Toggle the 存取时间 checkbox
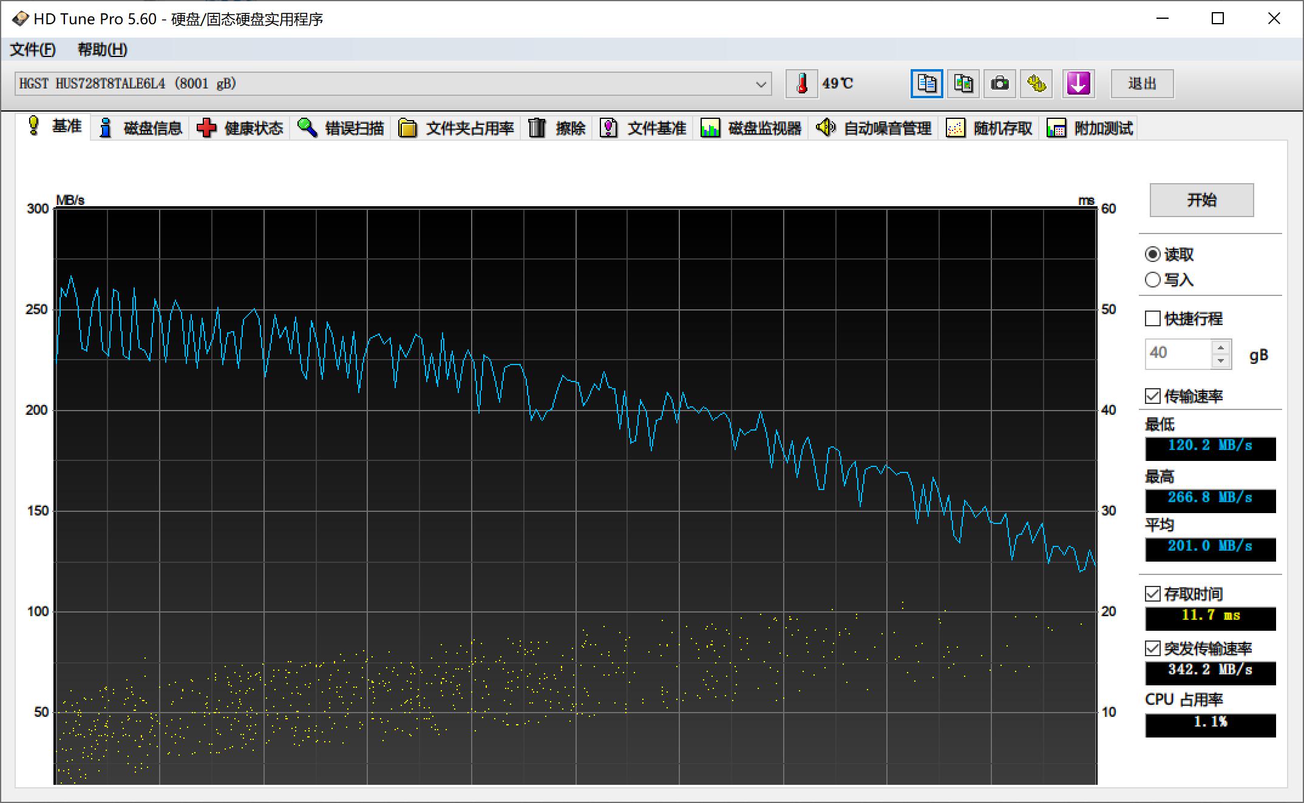This screenshot has width=1304, height=803. coord(1153,594)
